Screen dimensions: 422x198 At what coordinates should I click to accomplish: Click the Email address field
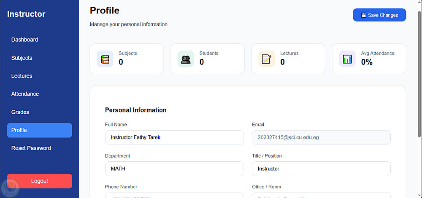[321, 137]
